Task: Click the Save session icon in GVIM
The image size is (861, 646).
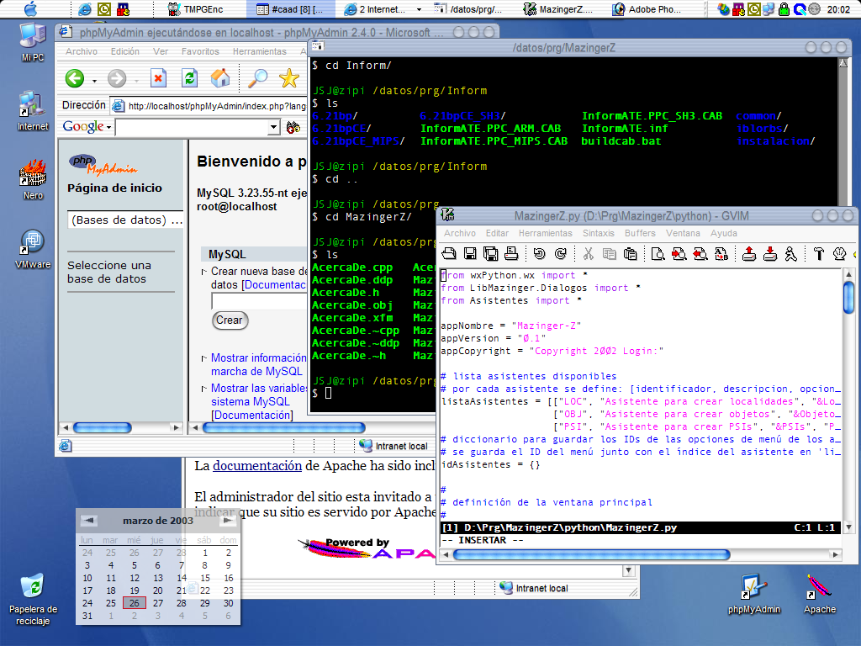Action: [x=770, y=253]
